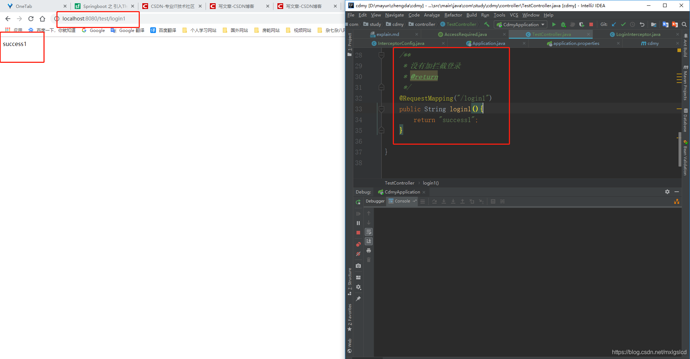Open Git show history clock icon

(632, 24)
